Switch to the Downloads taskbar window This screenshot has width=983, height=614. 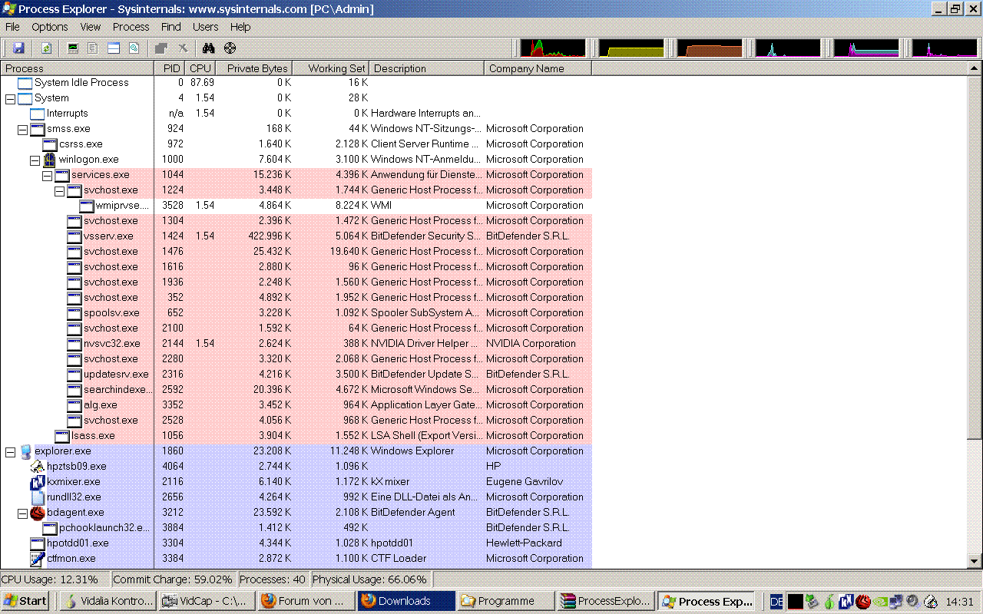[405, 601]
